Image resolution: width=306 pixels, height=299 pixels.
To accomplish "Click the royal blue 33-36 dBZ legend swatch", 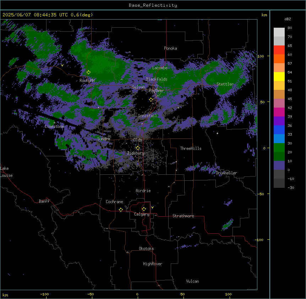I will 279,130.
